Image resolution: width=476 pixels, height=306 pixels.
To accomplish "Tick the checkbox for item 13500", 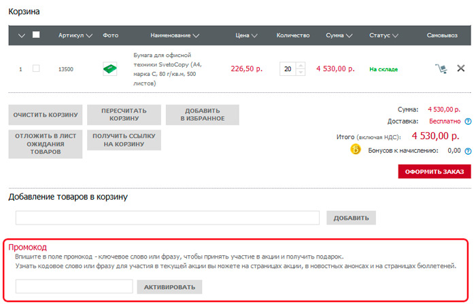I will pyautogui.click(x=36, y=69).
